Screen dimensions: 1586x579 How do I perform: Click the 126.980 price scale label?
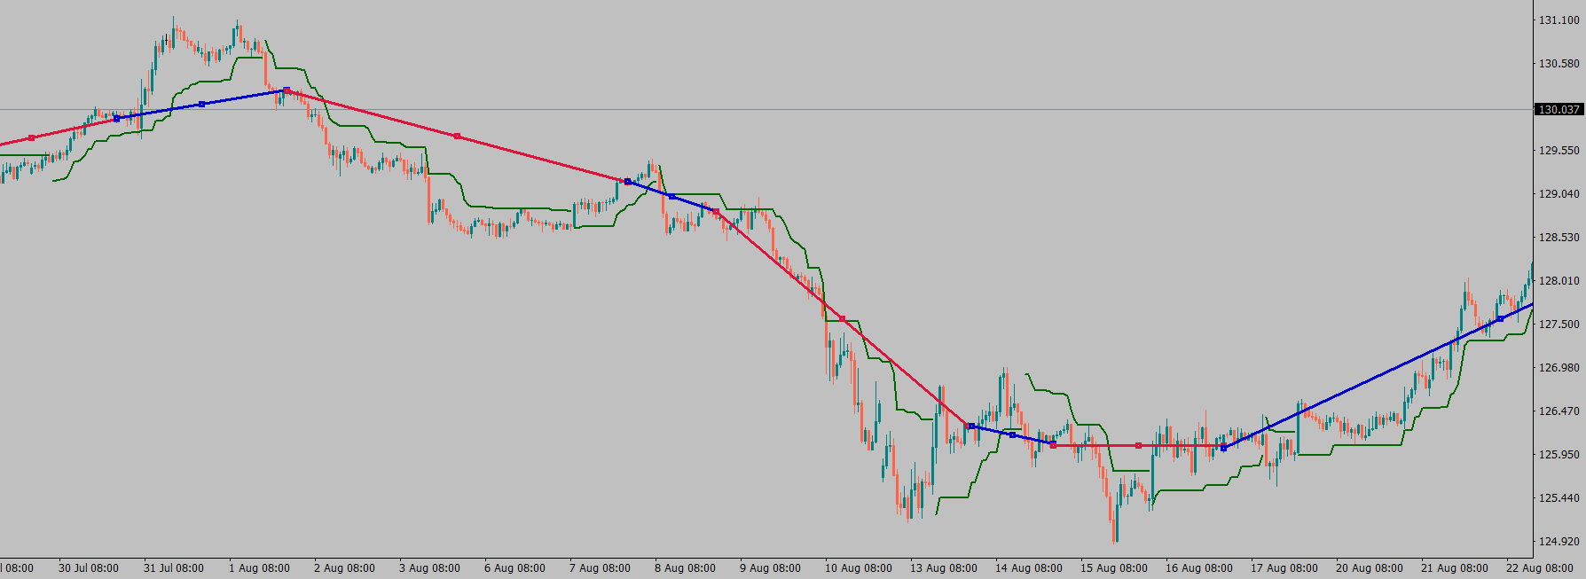(1559, 368)
